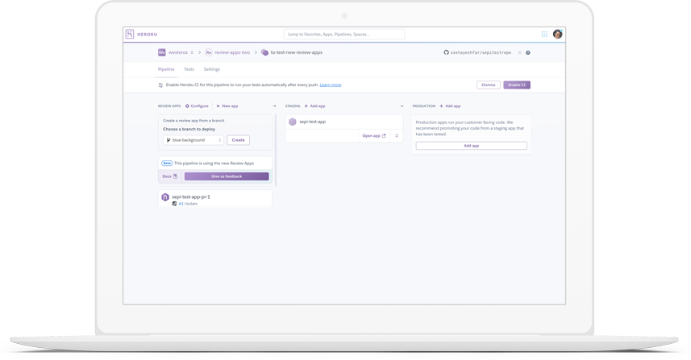This screenshot has height=360, width=691.
Task: Click the Create review app button
Action: tap(239, 140)
